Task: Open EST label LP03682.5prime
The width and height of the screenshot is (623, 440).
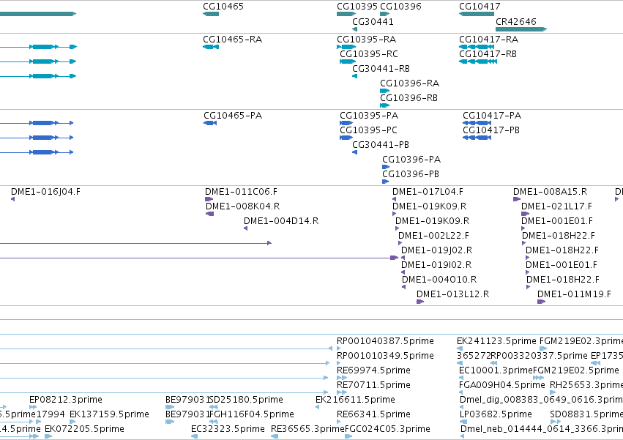Action: [496, 414]
